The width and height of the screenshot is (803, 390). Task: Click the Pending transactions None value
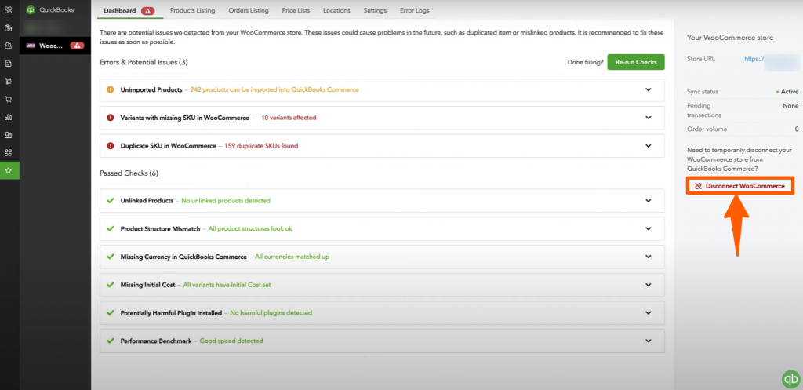(x=790, y=106)
